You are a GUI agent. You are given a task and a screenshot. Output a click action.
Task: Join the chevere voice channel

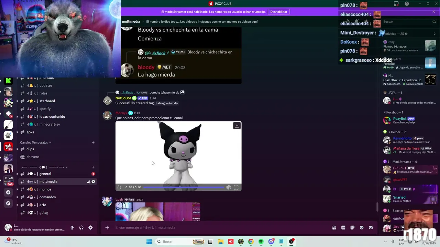(57, 157)
